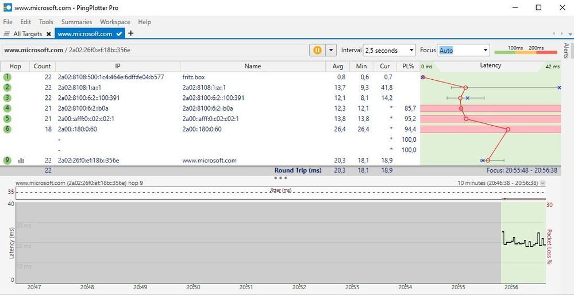The width and height of the screenshot is (574, 295).
Task: Click the hop 1 green circle icon
Action: click(x=7, y=77)
